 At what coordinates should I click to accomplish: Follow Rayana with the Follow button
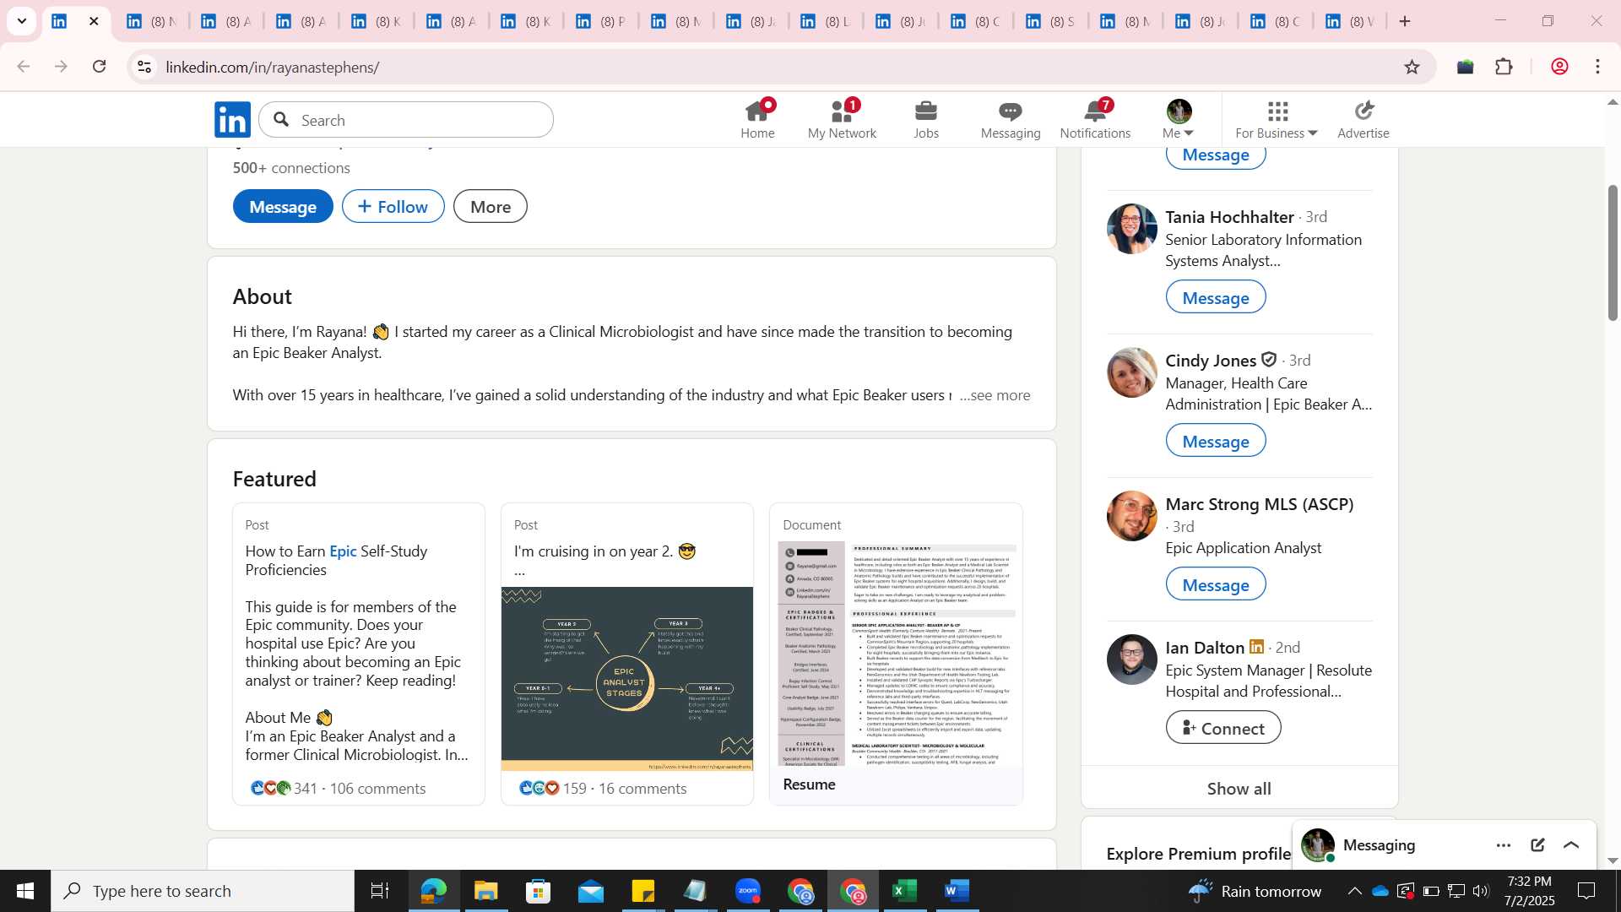[393, 207]
